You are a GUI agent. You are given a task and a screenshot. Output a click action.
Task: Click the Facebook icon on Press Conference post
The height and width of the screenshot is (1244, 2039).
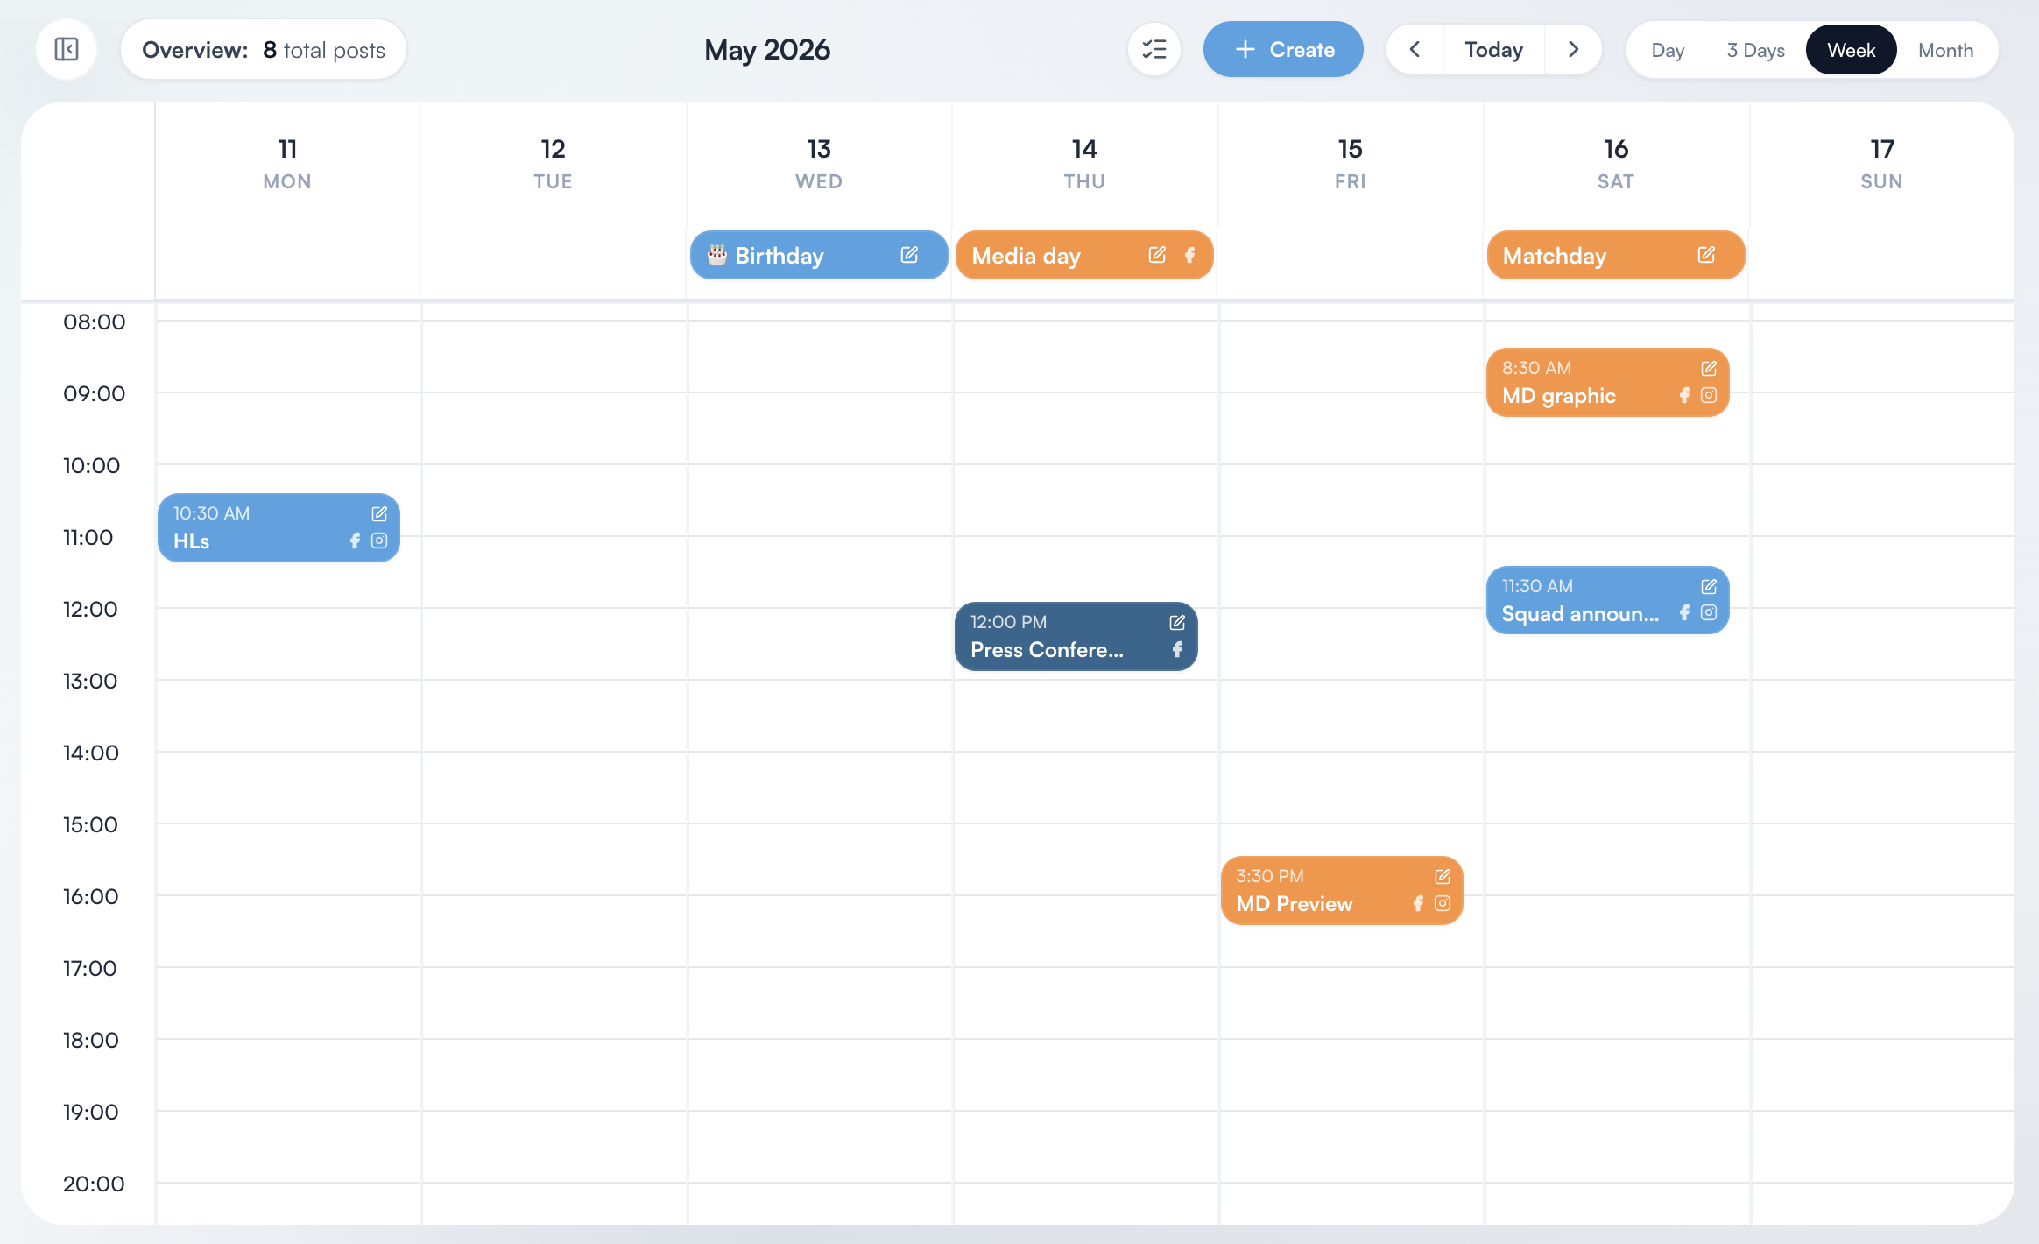pos(1178,649)
